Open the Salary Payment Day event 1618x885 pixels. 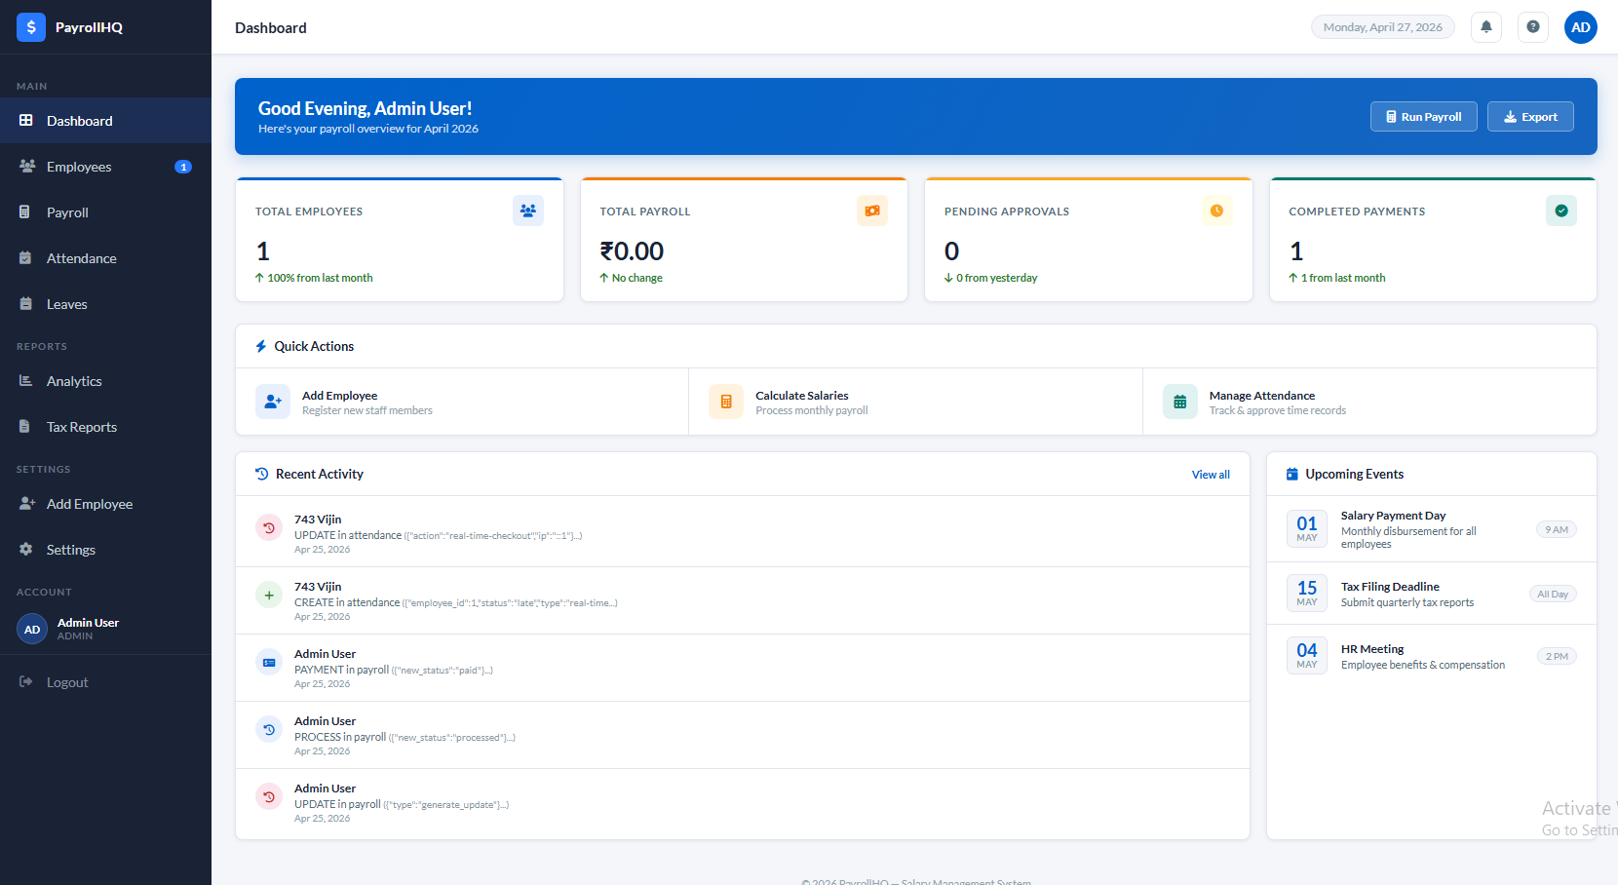point(1392,516)
